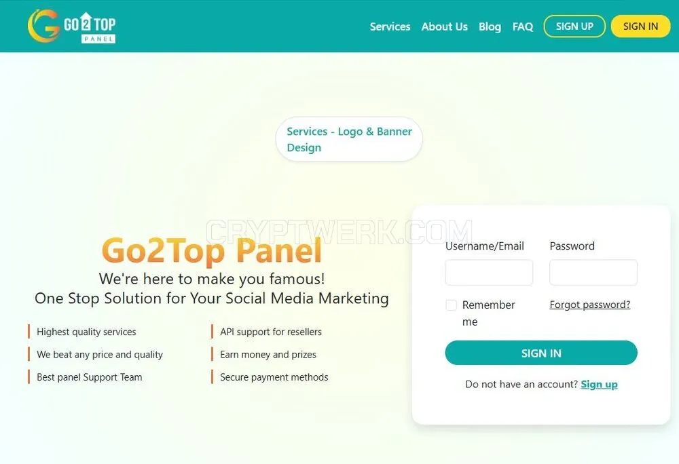Open Services - Logo & Banner Design pill
This screenshot has height=464, width=679.
[349, 139]
